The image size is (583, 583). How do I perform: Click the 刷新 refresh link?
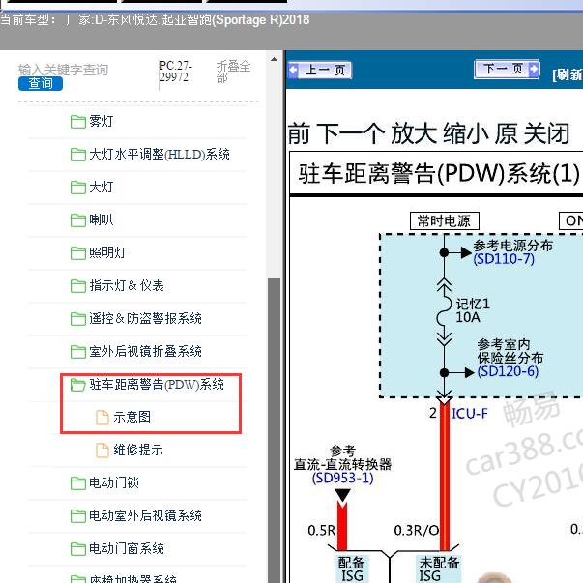click(x=568, y=74)
